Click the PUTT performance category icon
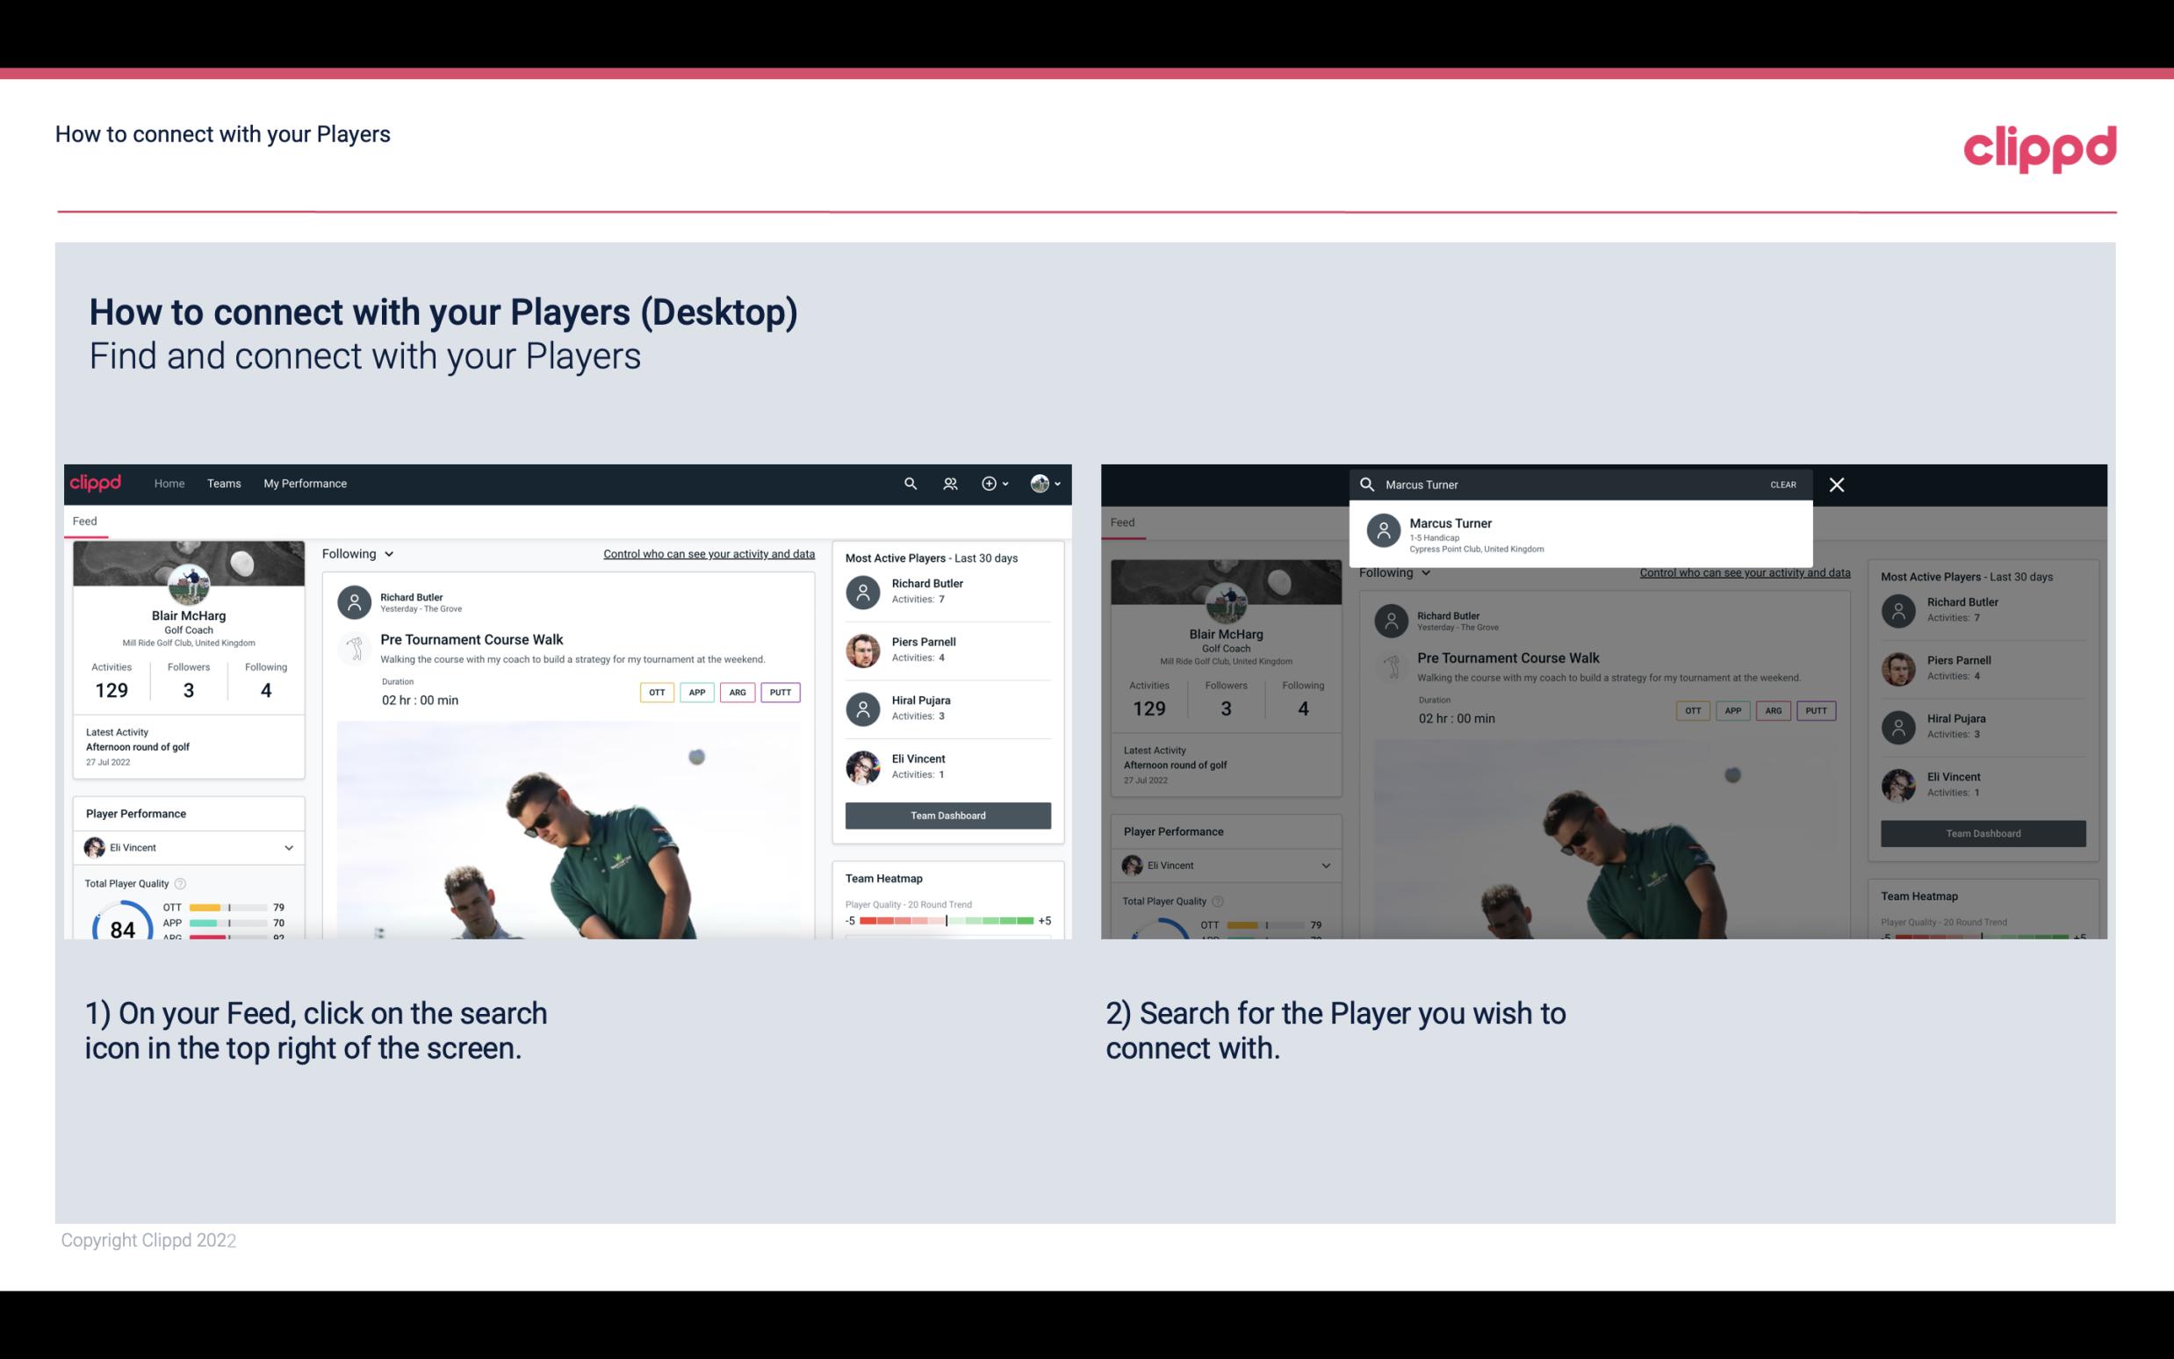The height and width of the screenshot is (1359, 2174). point(778,692)
